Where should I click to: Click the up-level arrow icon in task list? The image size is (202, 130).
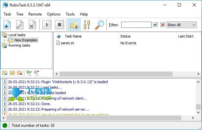[x=59, y=36]
